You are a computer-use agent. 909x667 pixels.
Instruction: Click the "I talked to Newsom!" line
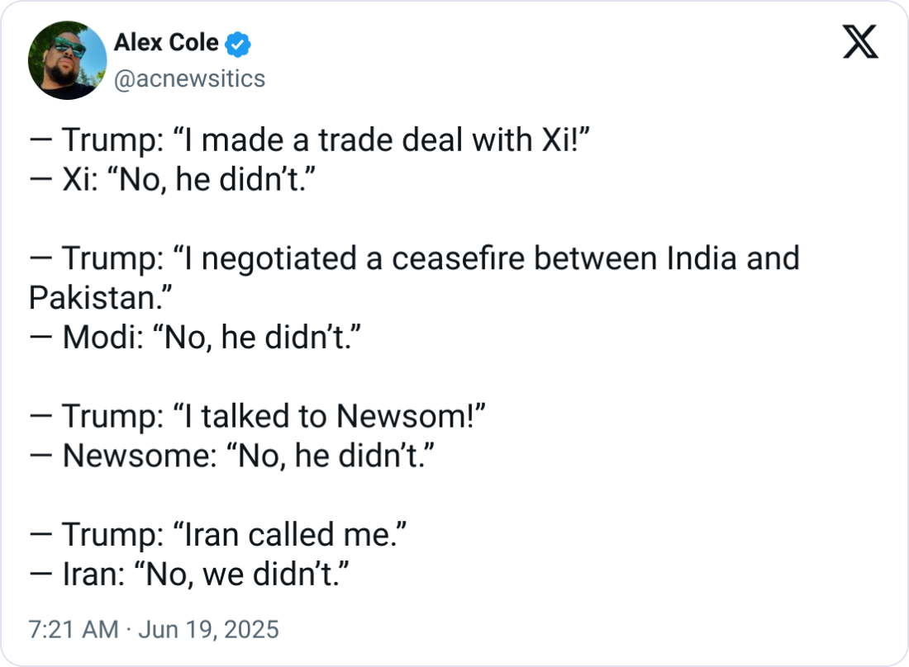[x=256, y=417]
